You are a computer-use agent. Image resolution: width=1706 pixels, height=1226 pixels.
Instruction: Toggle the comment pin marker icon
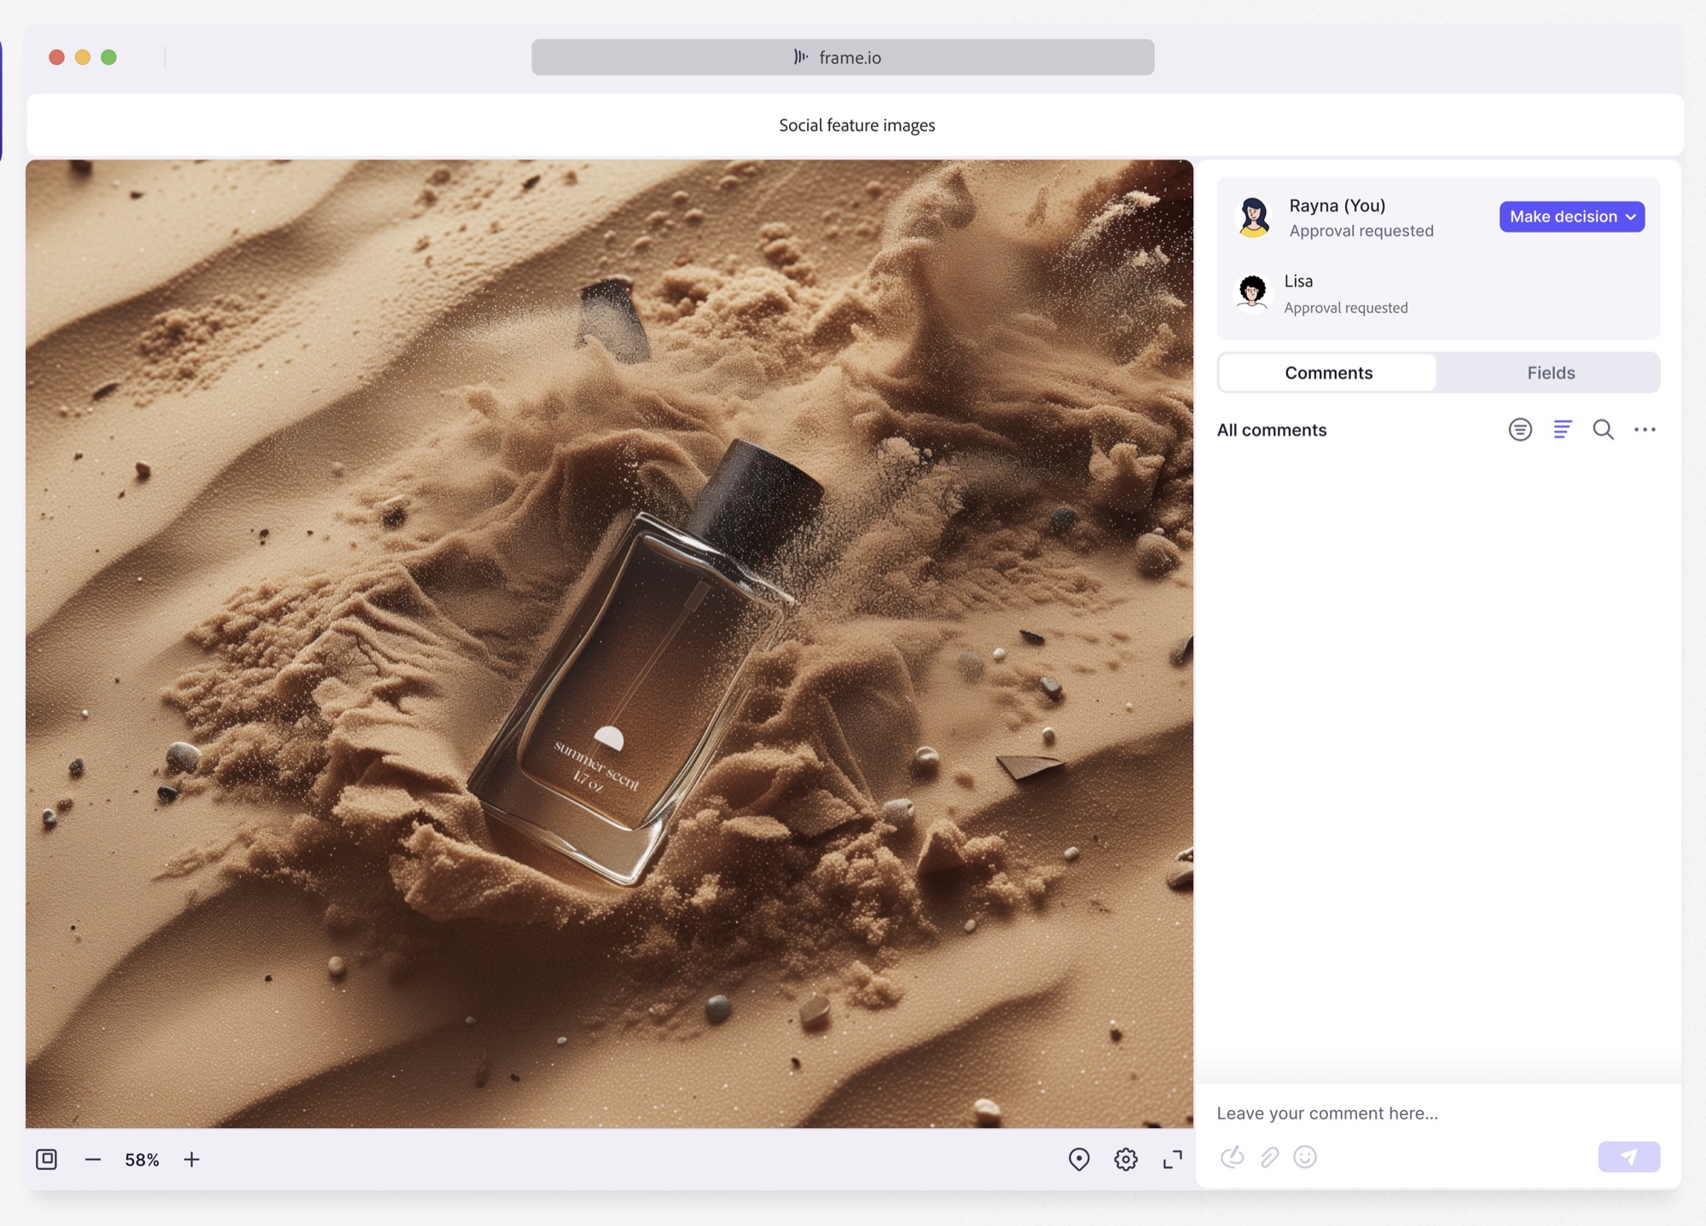(1079, 1159)
